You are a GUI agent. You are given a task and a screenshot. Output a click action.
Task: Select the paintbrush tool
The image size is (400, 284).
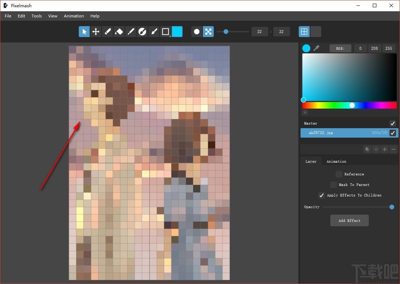point(154,32)
